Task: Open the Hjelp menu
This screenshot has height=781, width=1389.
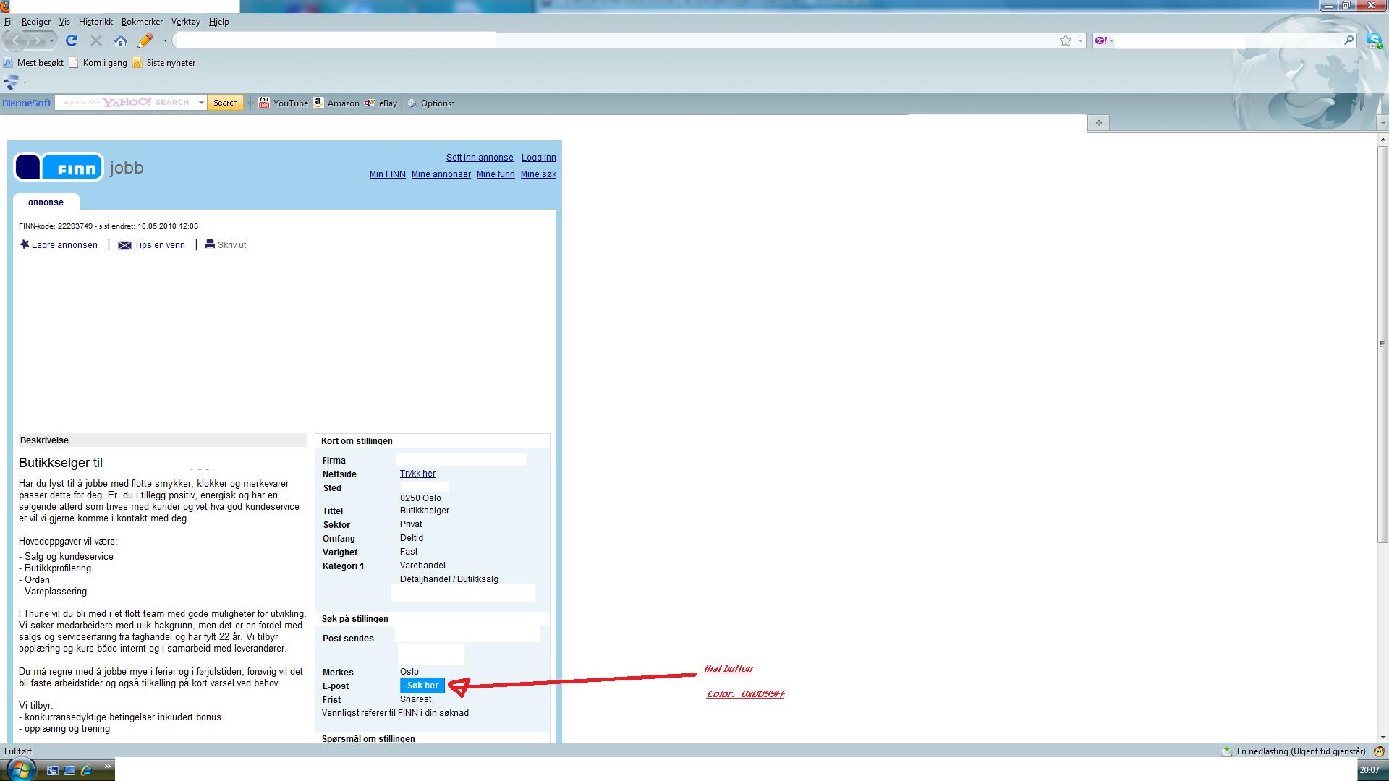Action: [219, 22]
